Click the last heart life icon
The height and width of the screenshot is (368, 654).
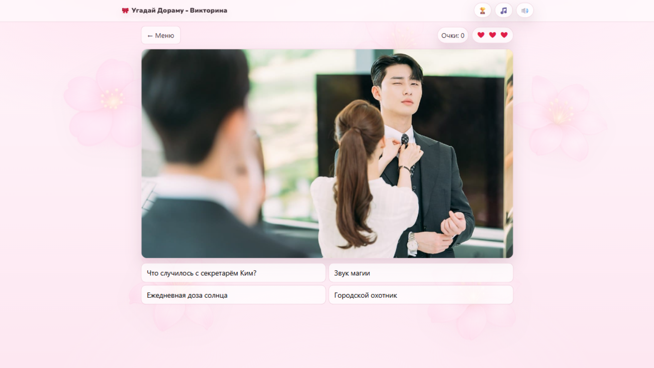pos(504,35)
